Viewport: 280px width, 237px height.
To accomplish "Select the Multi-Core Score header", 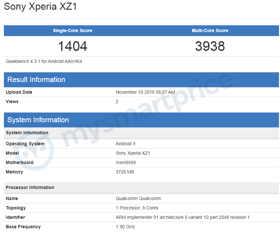I will pos(210,30).
